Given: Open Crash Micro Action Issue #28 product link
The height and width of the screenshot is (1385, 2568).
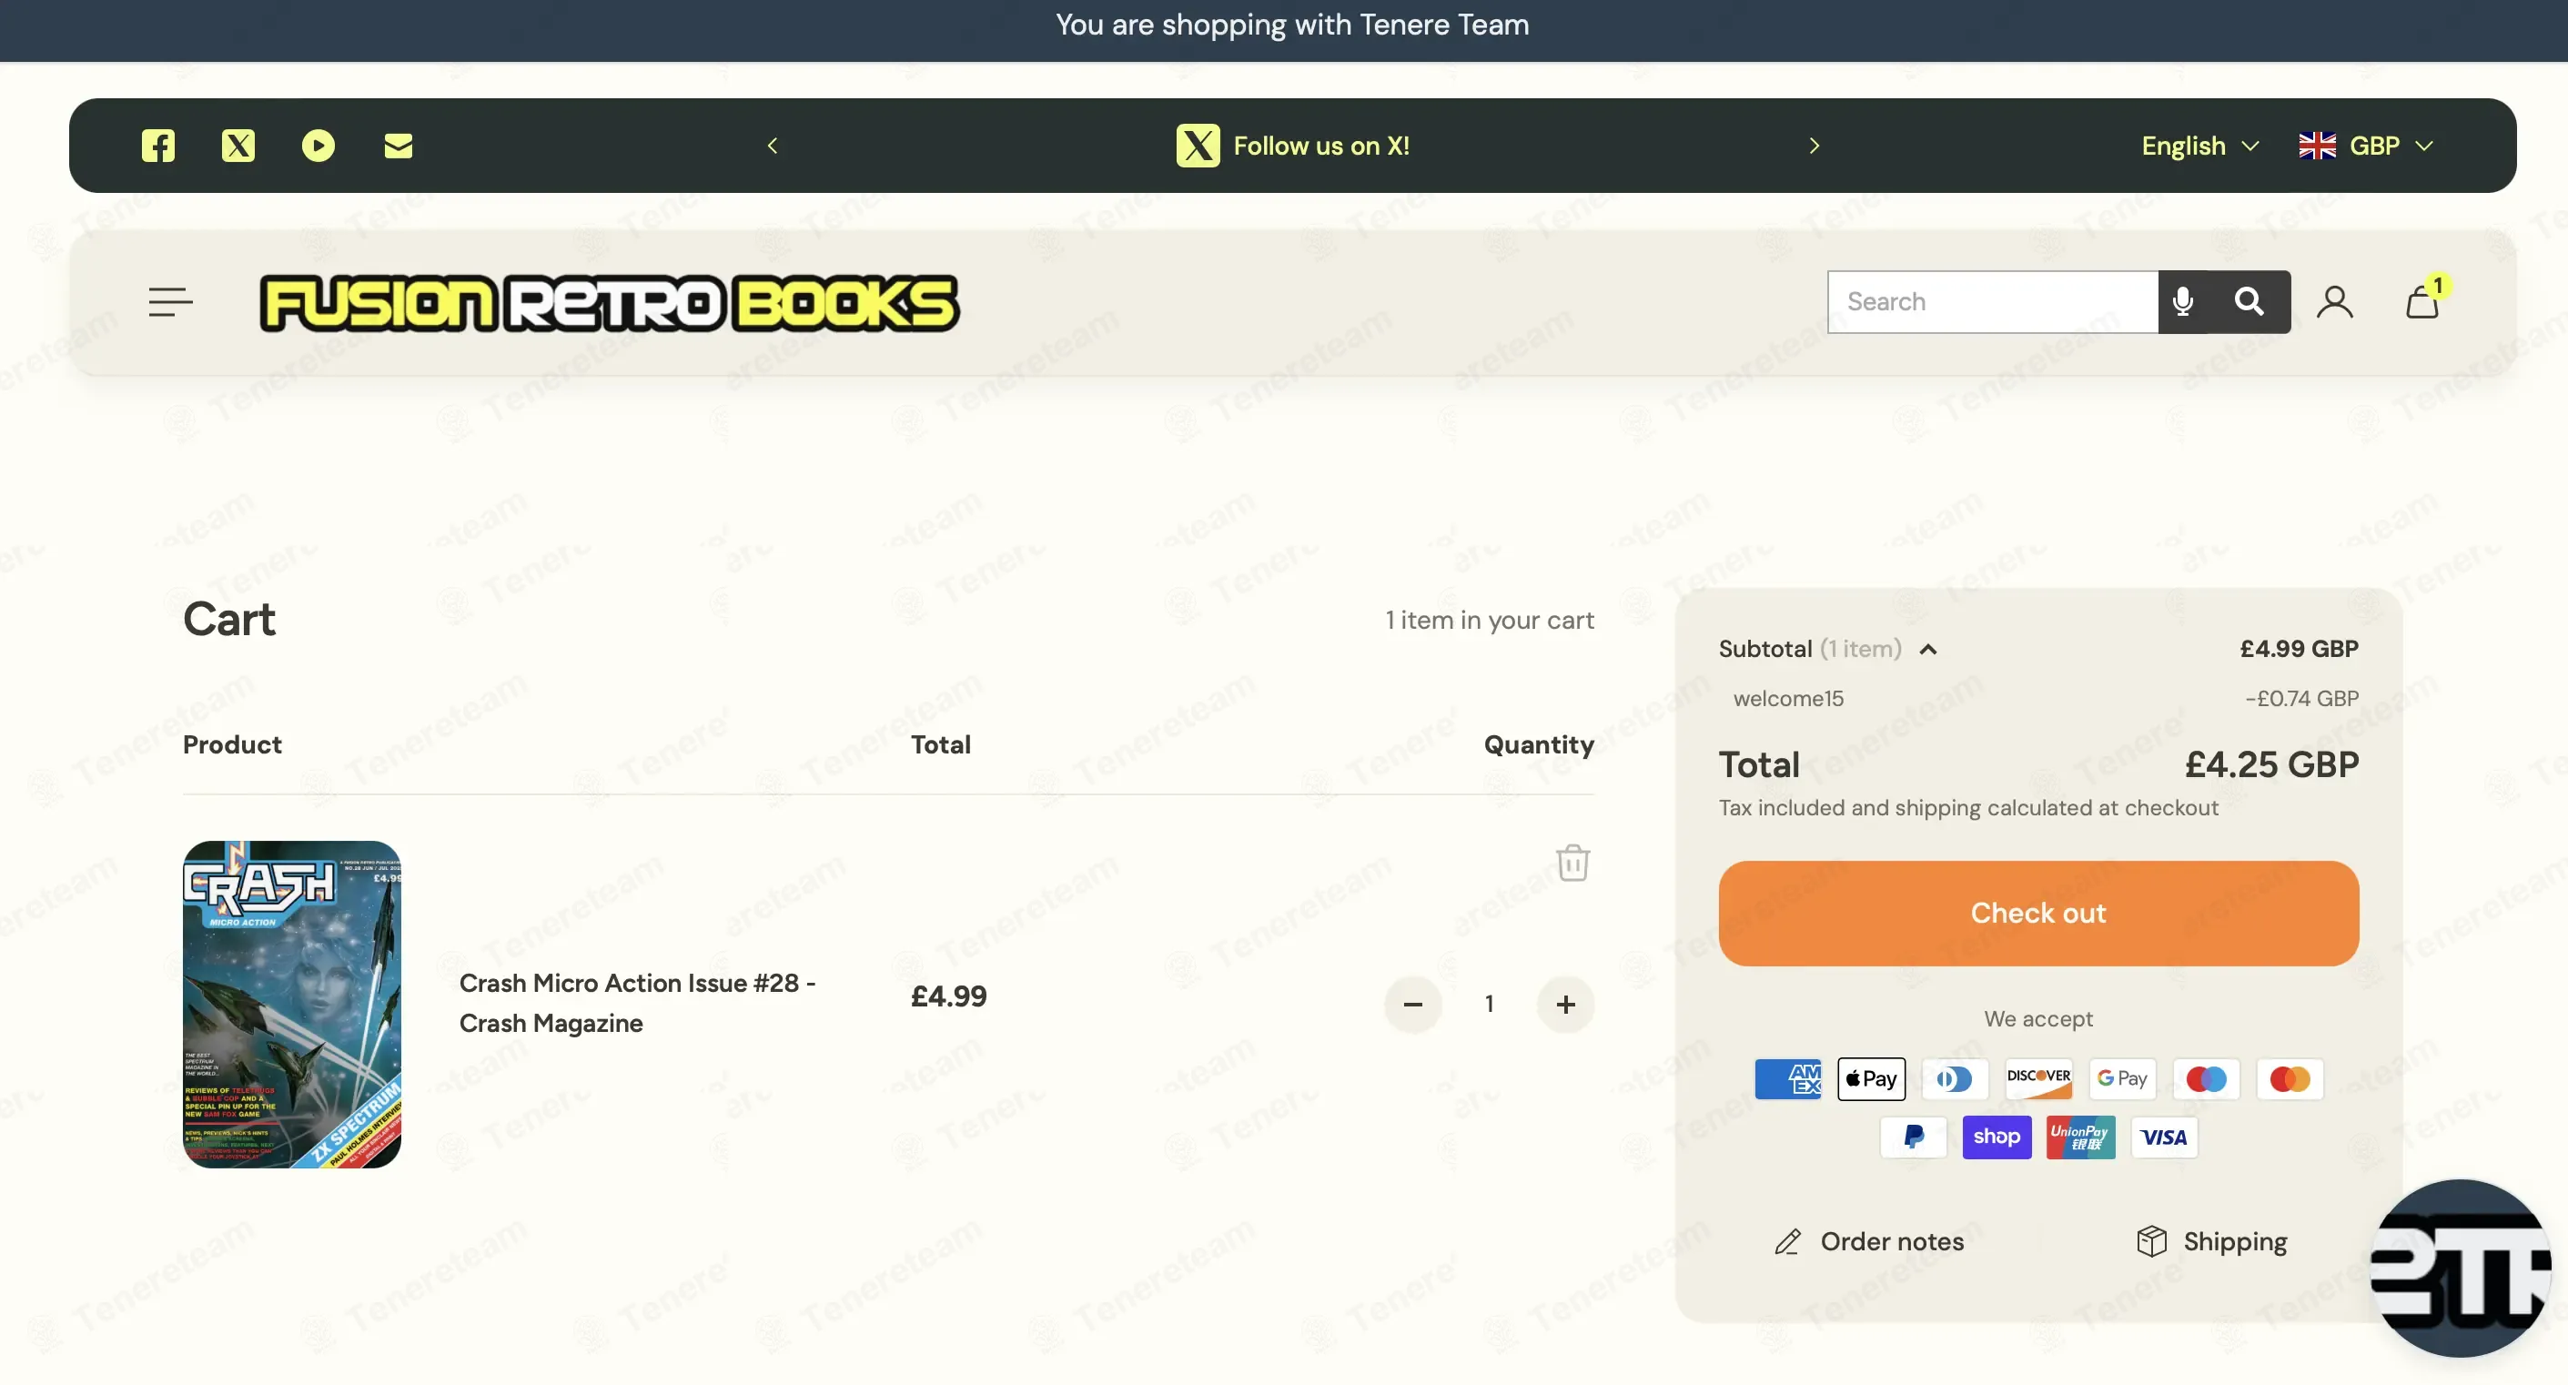Looking at the screenshot, I should tap(637, 1003).
